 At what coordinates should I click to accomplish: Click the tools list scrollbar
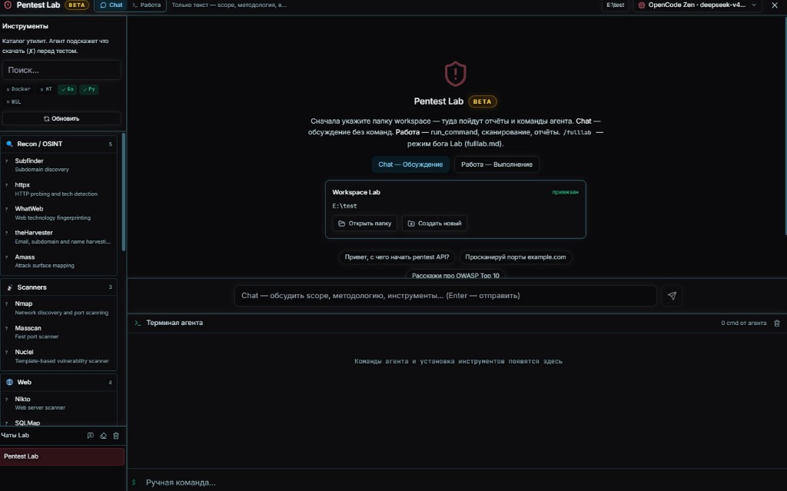coord(124,192)
